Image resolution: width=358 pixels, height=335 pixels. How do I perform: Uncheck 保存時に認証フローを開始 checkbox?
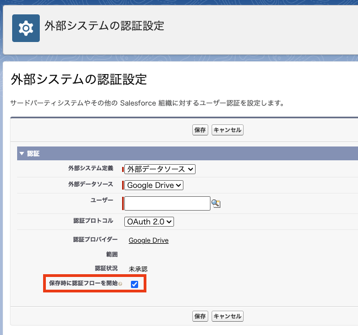134,284
